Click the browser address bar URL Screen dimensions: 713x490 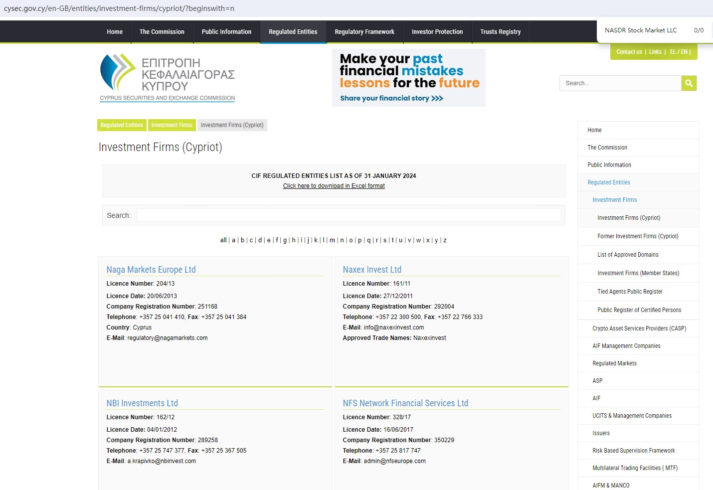pyautogui.click(x=119, y=8)
